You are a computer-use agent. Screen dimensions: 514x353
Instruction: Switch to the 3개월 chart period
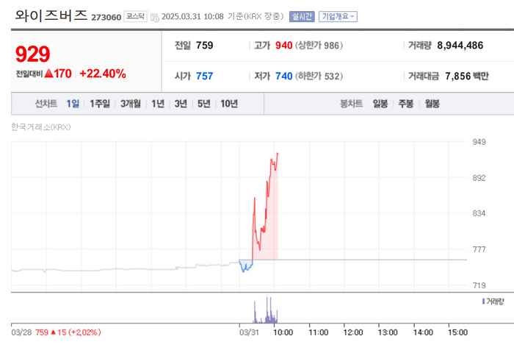(x=131, y=104)
